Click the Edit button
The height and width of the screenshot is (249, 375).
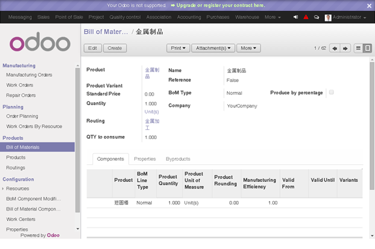pos(92,48)
